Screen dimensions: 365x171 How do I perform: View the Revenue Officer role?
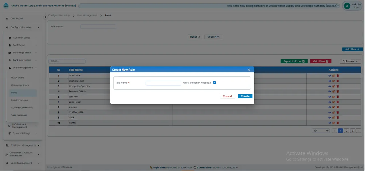coord(330,91)
